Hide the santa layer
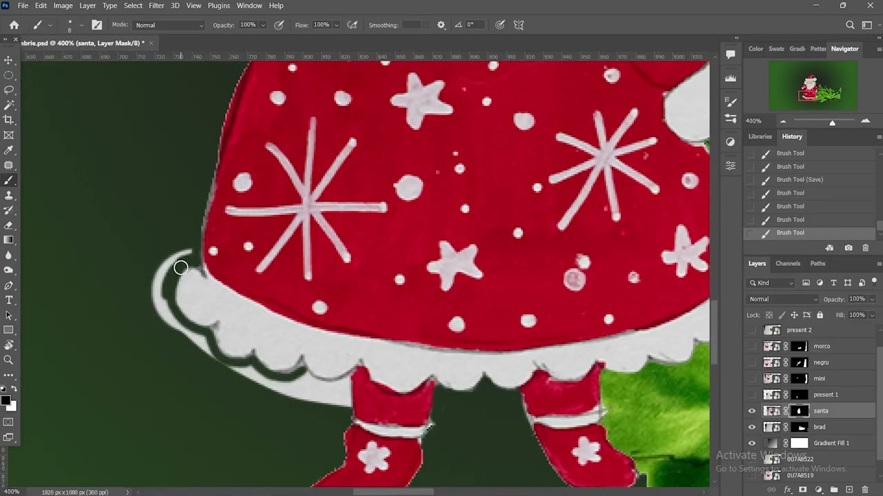The image size is (883, 496). point(752,411)
